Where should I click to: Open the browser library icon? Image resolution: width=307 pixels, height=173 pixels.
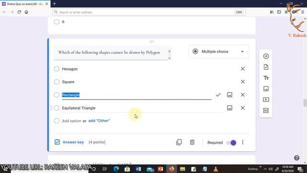pos(272,12)
